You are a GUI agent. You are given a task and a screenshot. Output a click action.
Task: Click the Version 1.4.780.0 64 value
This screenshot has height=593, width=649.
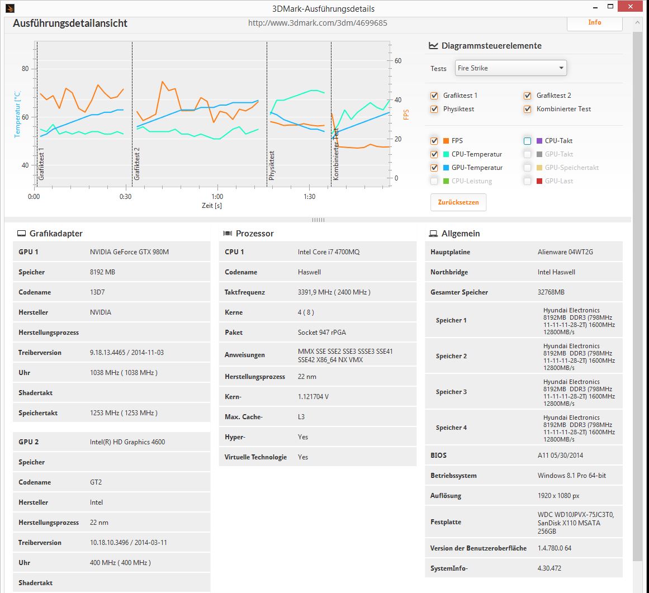point(554,548)
